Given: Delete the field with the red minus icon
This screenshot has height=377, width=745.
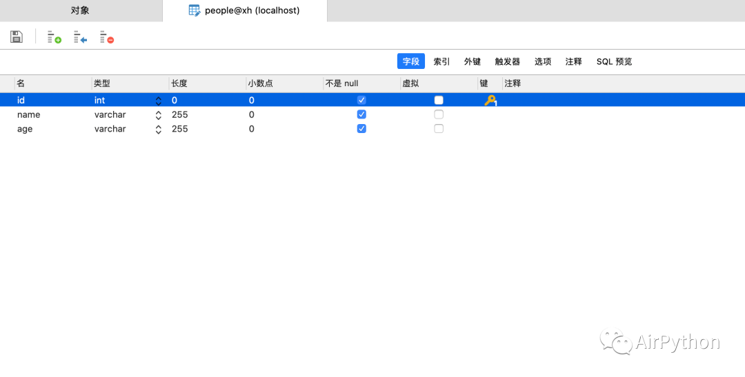Looking at the screenshot, I should point(107,37).
